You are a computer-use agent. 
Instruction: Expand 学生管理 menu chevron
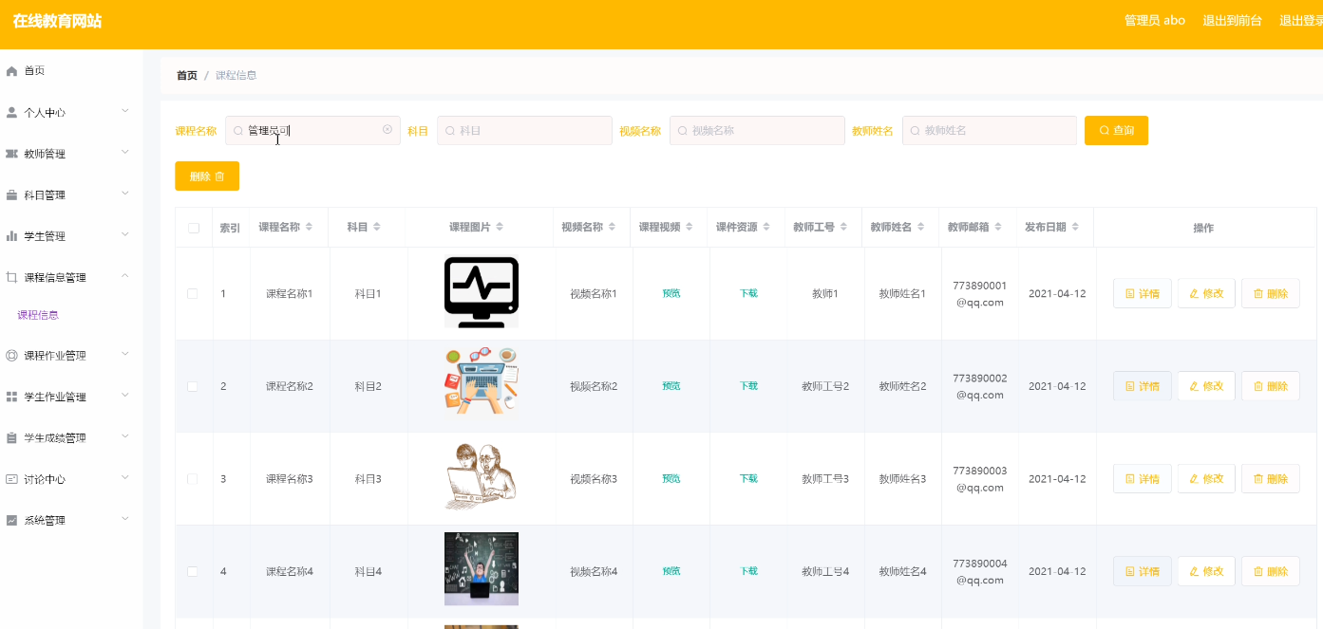pyautogui.click(x=125, y=235)
